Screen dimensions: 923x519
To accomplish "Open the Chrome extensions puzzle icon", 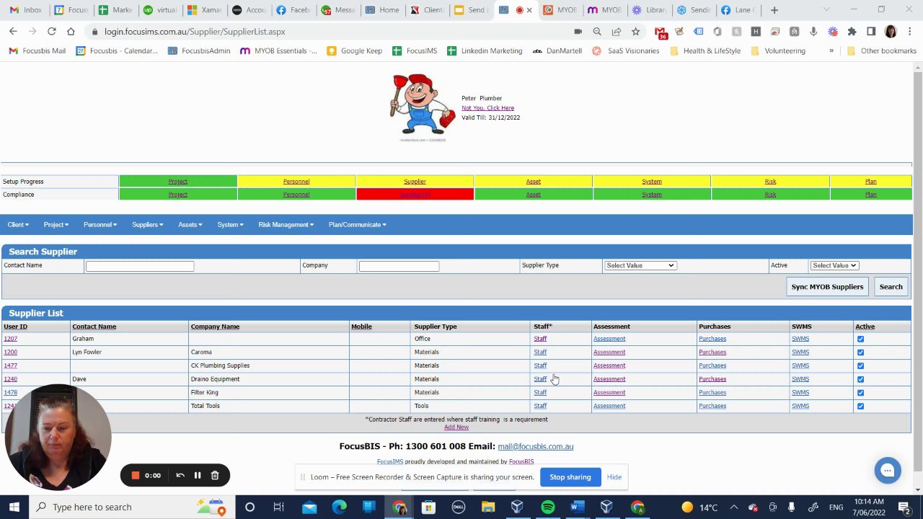I will (x=852, y=32).
